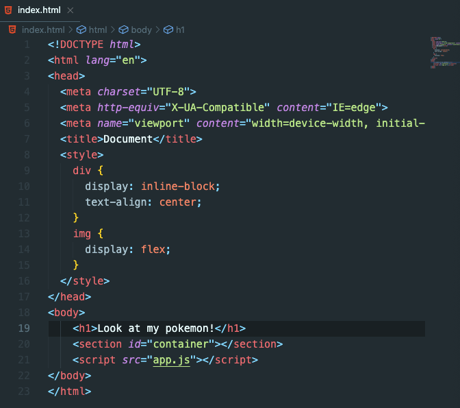Viewport: 460px width, 408px height.
Task: Click the flex display value
Action: (153, 250)
